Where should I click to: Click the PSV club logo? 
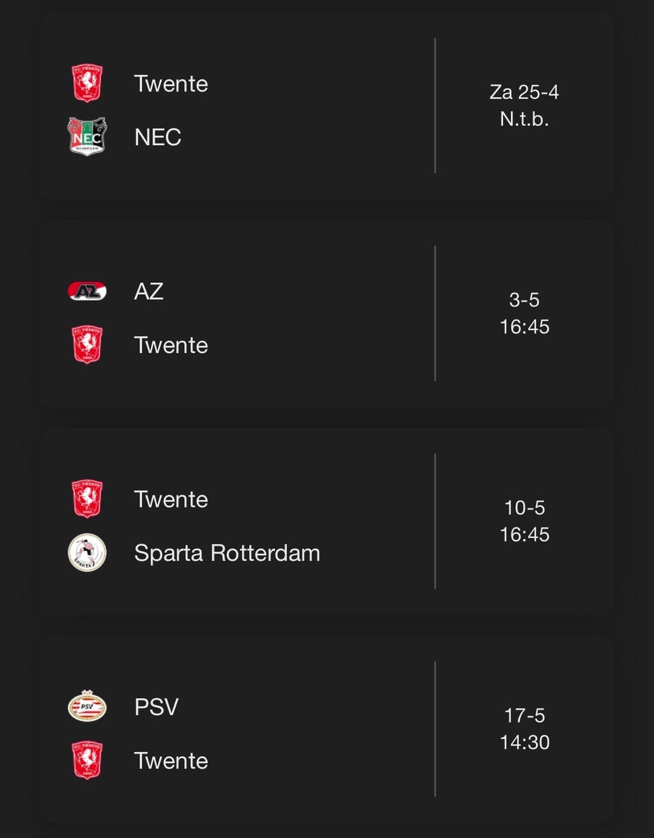87,707
